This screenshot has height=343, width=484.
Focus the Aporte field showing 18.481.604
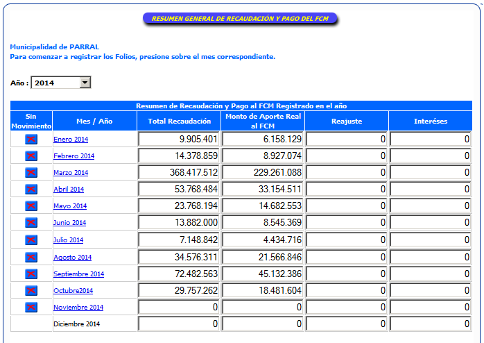point(263,291)
